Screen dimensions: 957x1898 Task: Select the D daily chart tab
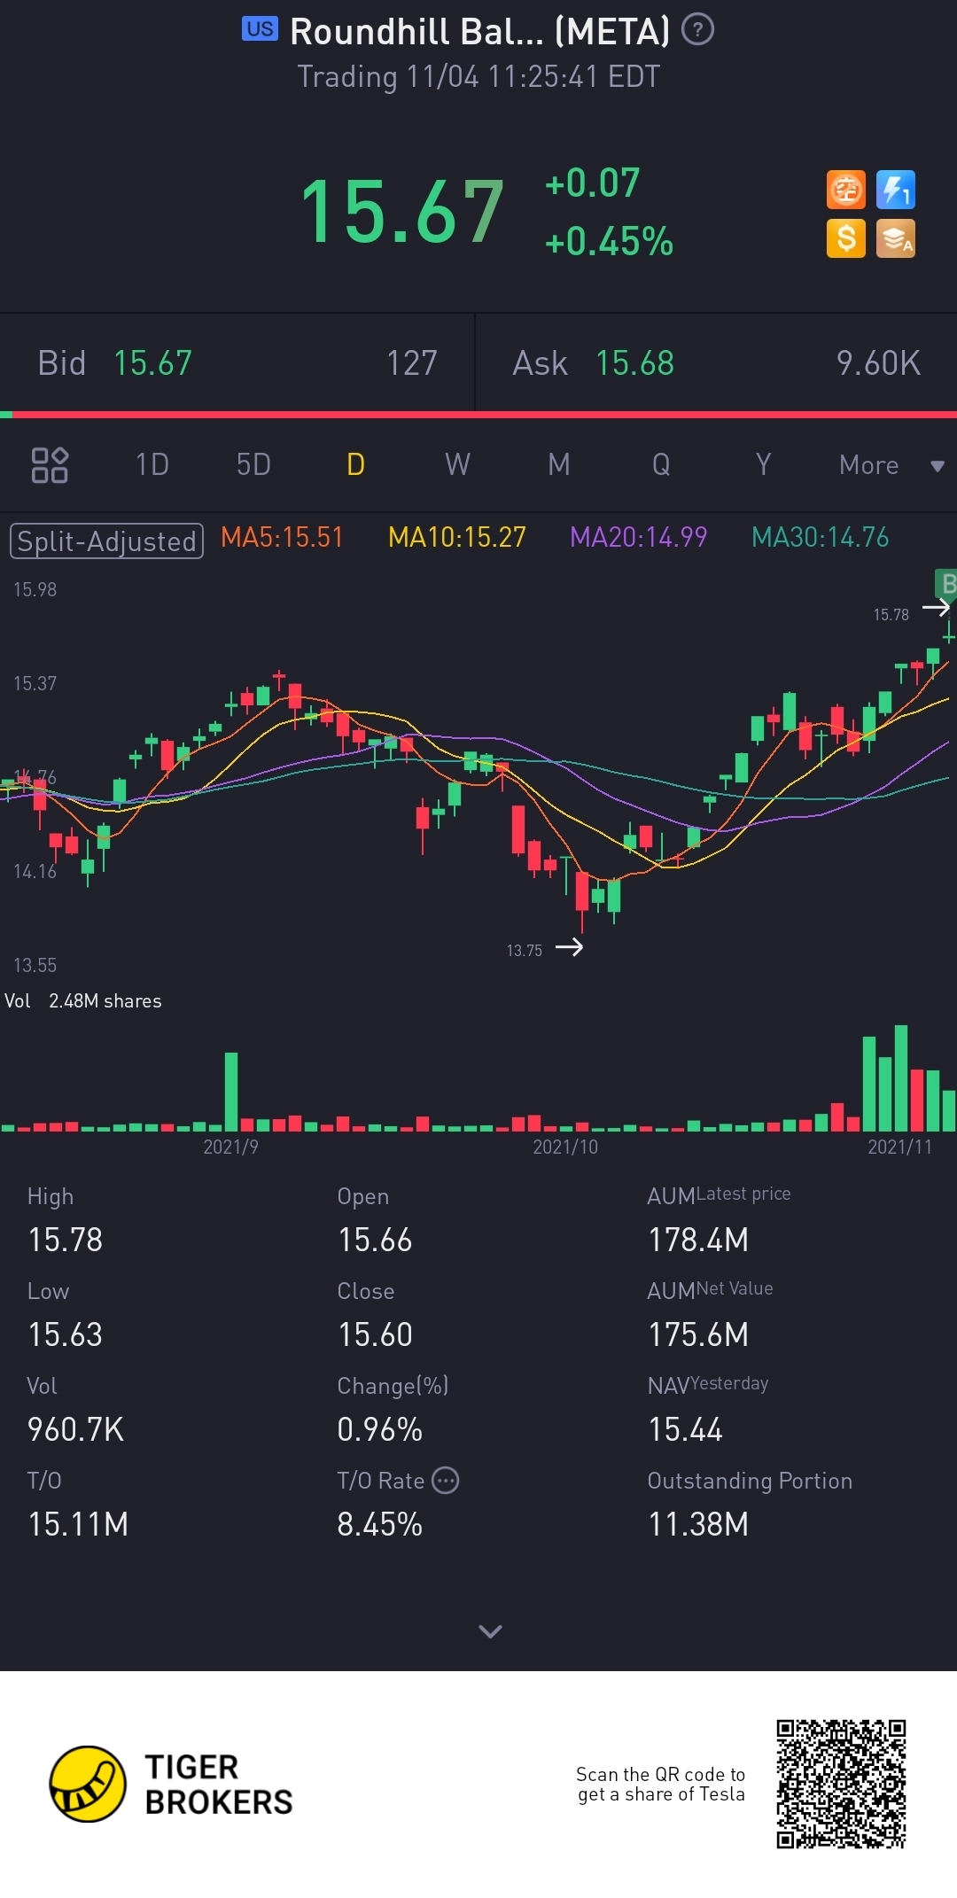coord(355,464)
